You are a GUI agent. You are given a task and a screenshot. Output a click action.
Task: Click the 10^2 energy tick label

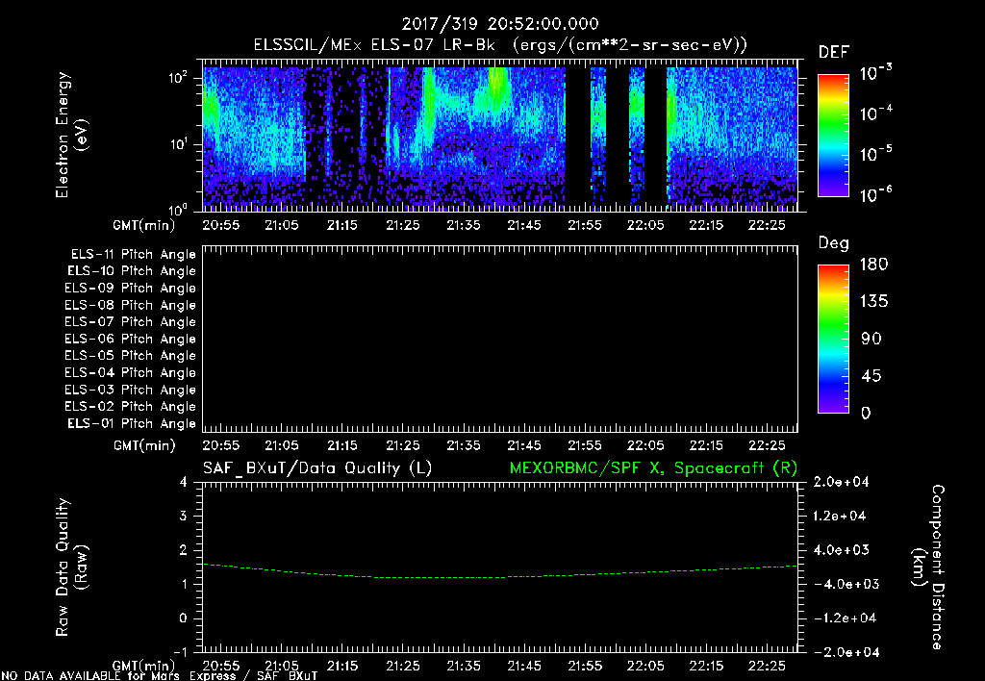pyautogui.click(x=178, y=78)
